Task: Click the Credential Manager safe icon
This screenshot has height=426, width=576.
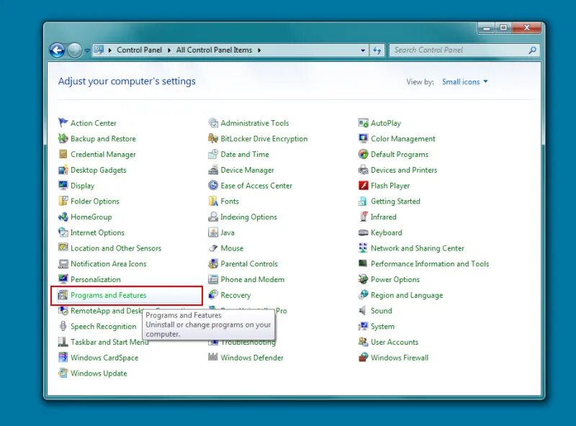Action: click(x=63, y=154)
